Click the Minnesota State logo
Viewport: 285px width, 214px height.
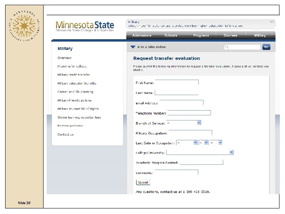pos(85,27)
